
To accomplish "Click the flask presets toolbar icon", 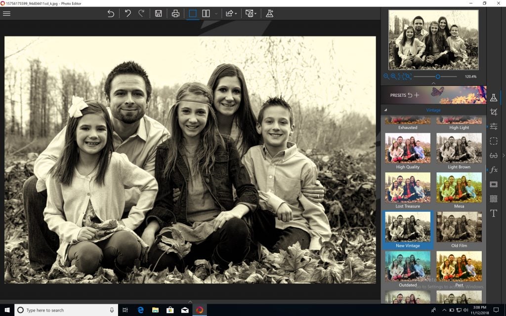I will (269, 13).
